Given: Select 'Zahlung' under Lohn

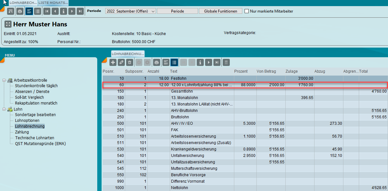Looking at the screenshot, I should click(x=22, y=132).
